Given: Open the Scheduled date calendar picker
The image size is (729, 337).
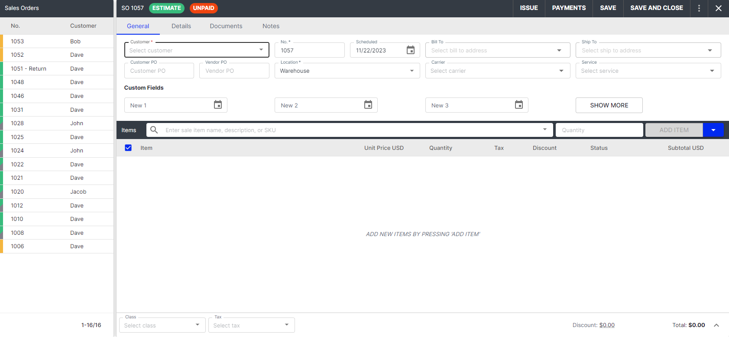Looking at the screenshot, I should click(x=410, y=50).
